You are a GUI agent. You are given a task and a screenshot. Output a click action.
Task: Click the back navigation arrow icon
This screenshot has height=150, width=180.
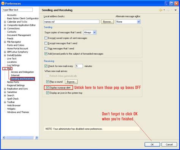161,10
